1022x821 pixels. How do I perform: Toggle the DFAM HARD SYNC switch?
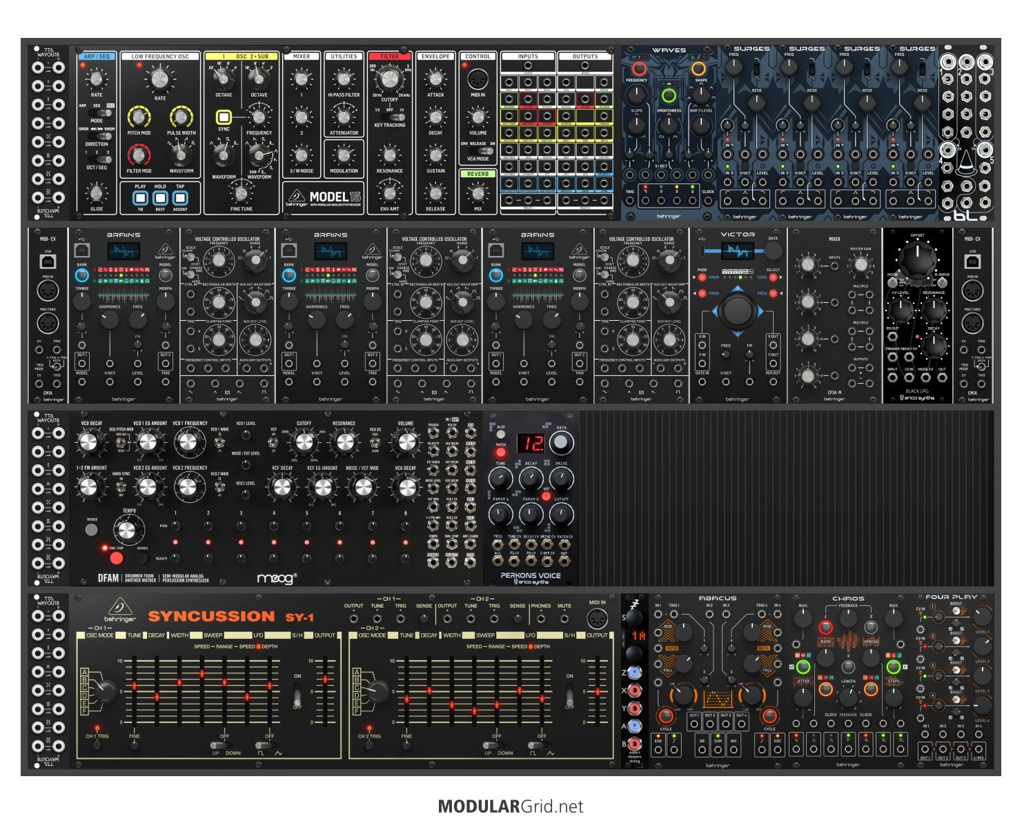click(121, 486)
